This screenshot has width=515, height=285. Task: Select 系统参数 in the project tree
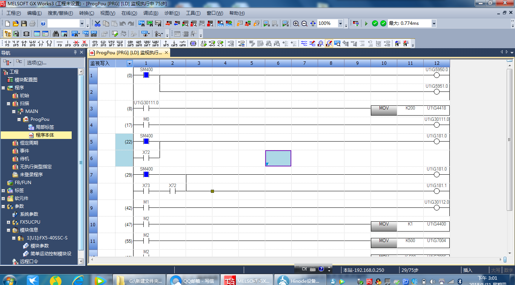(x=29, y=214)
